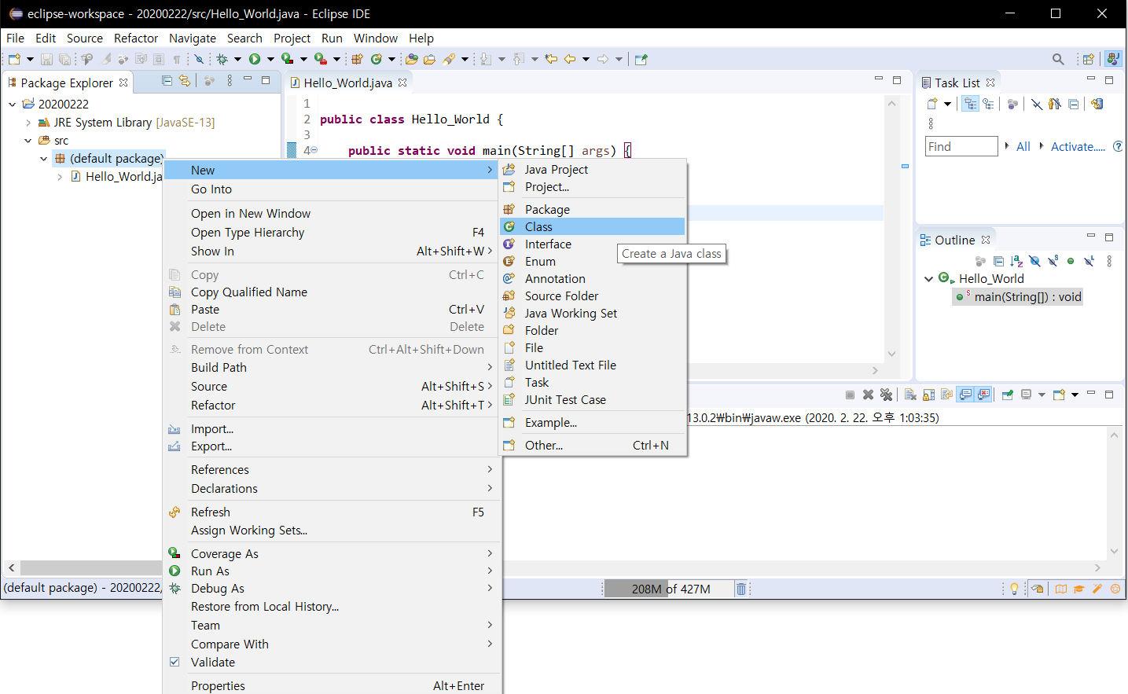1128x694 pixels.
Task: Click the Help question mark in Task List
Action: 1118,146
